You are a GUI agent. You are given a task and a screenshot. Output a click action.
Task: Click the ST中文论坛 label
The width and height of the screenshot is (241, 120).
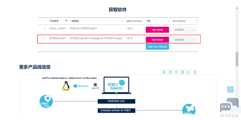point(229,116)
